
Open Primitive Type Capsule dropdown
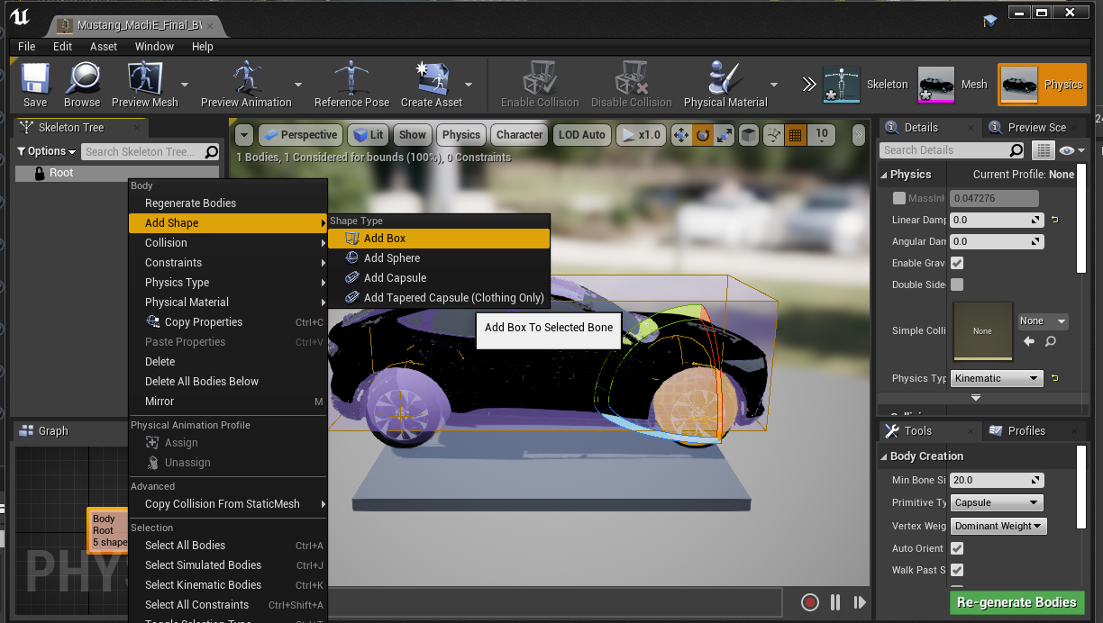[997, 502]
